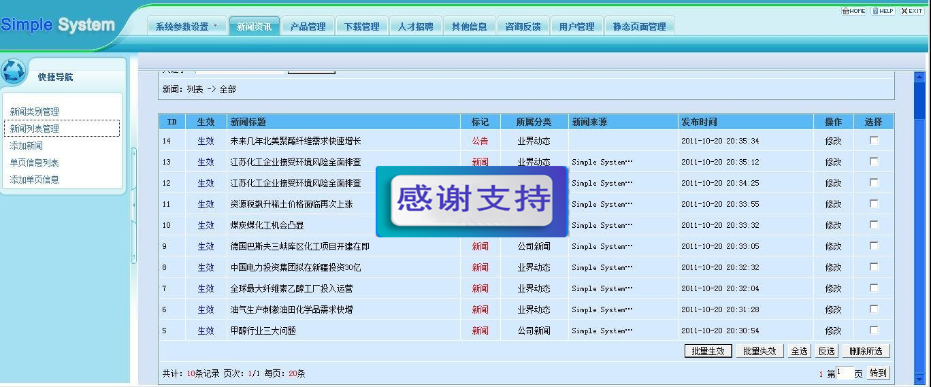931x387 pixels.
Task: Select the checkbox in row ID 11
Action: click(874, 203)
